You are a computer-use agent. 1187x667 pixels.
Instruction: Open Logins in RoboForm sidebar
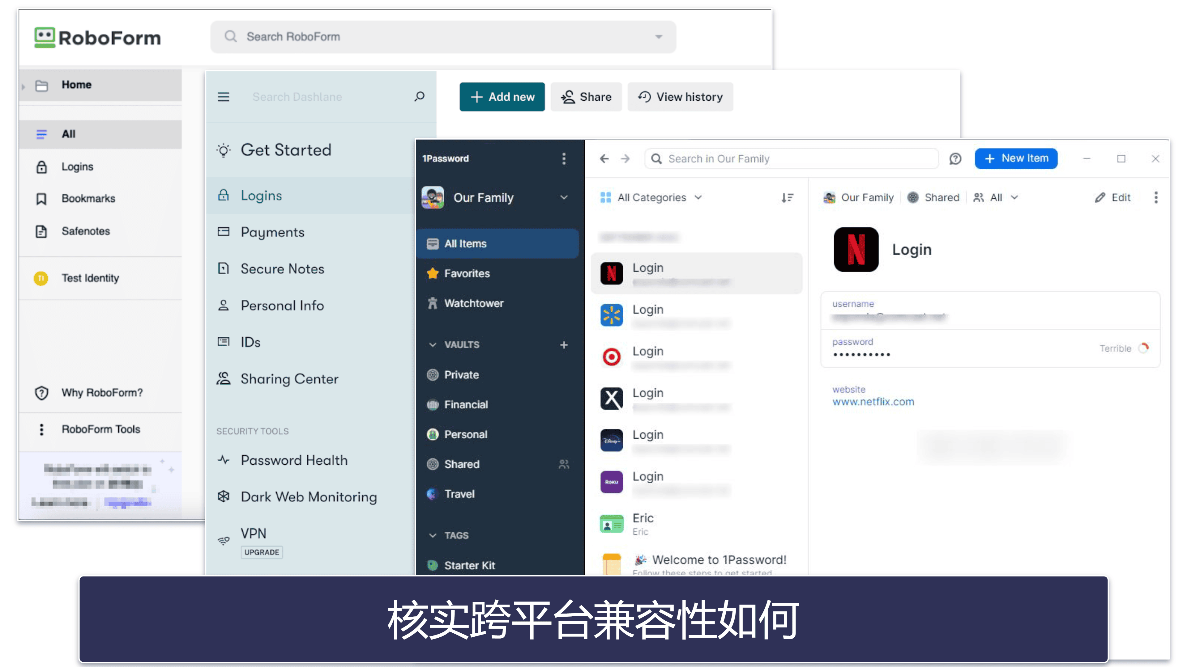click(x=100, y=167)
